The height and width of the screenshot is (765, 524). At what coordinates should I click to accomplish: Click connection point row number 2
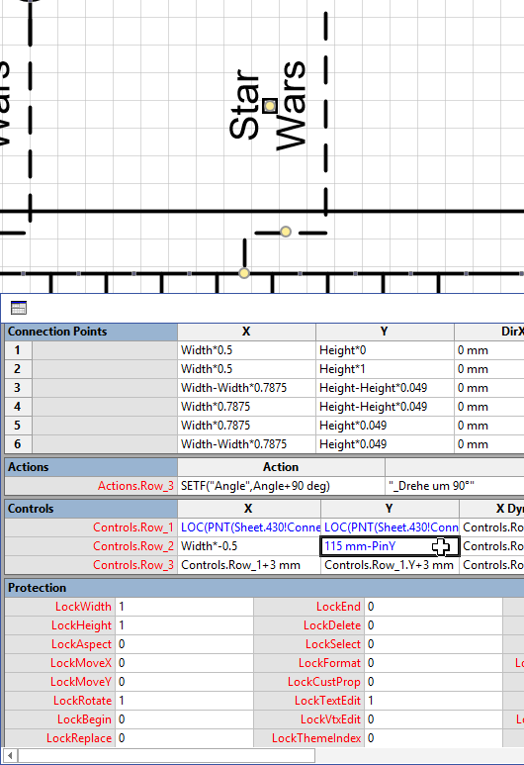18,369
